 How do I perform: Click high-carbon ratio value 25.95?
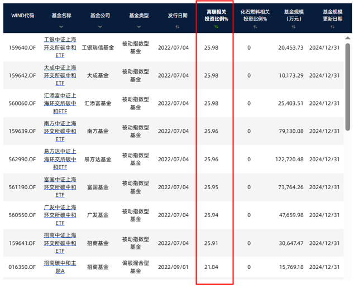[211, 187]
